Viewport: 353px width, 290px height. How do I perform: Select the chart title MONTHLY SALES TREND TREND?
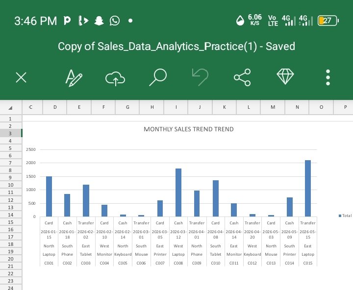click(189, 129)
